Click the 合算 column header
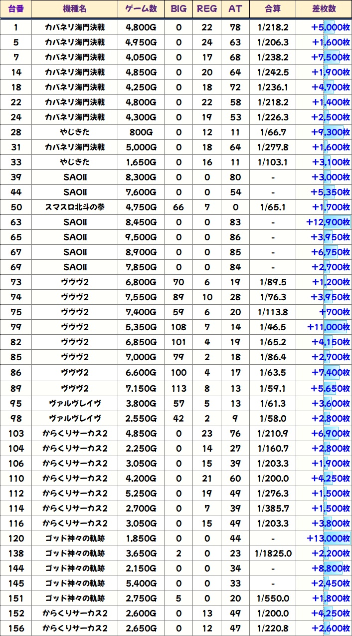Image resolution: width=352 pixels, height=636 pixels. [273, 9]
